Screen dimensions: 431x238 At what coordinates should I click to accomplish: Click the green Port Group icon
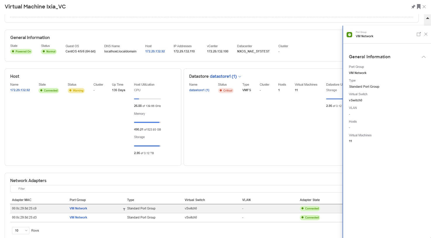[349, 34]
